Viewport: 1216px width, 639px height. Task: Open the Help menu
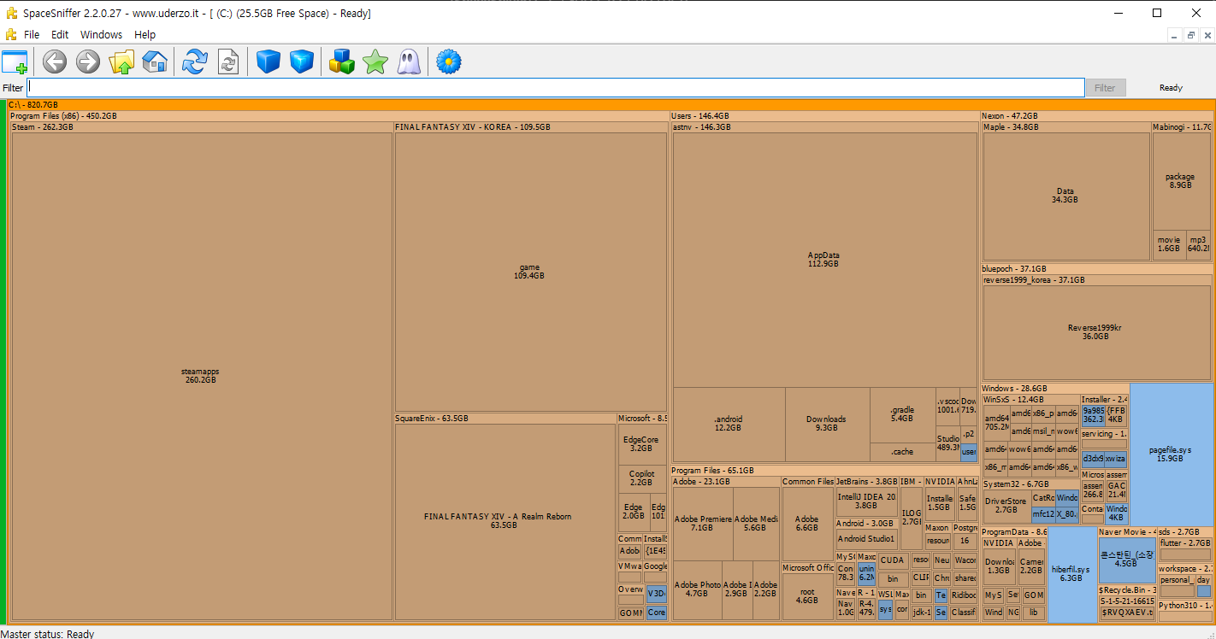coord(145,35)
